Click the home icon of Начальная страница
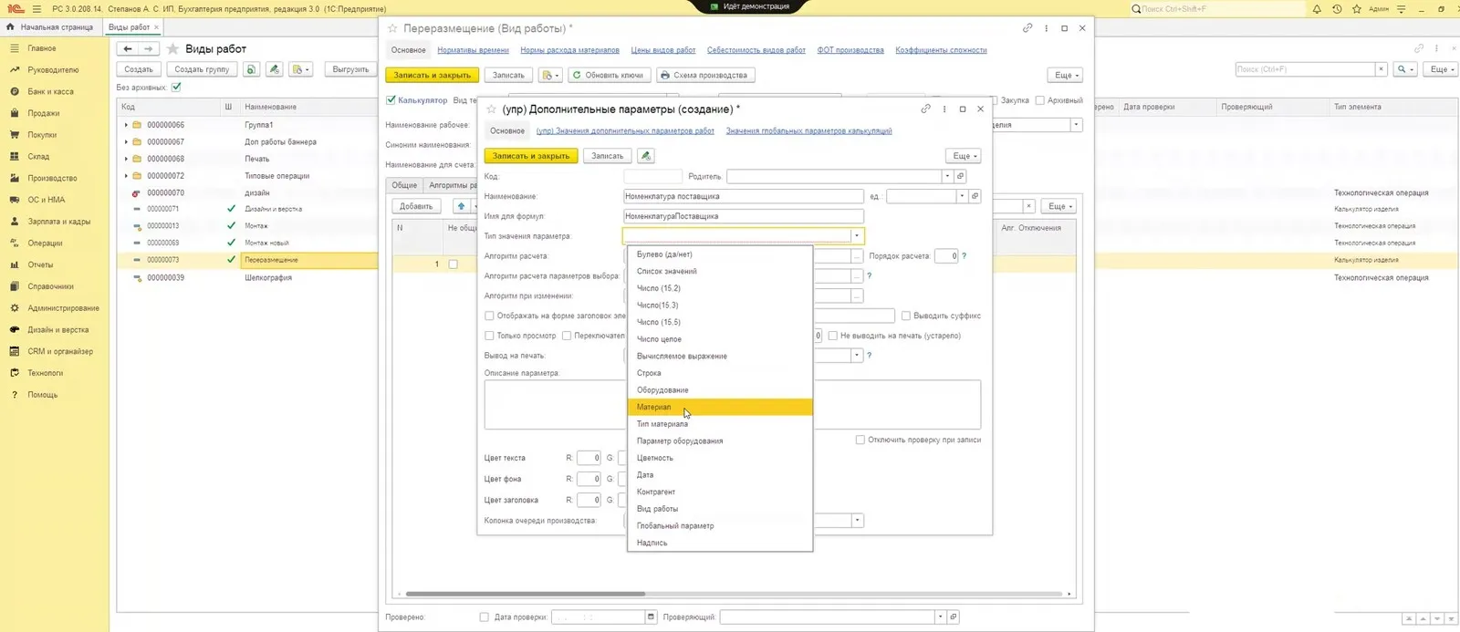The height and width of the screenshot is (632, 1460). coord(10,27)
